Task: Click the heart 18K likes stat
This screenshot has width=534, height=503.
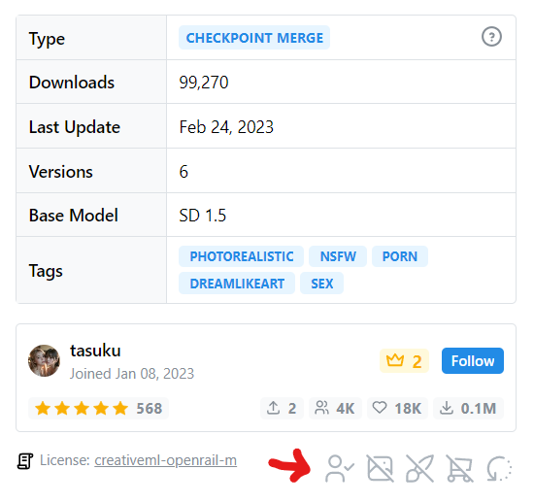Action: click(x=397, y=408)
